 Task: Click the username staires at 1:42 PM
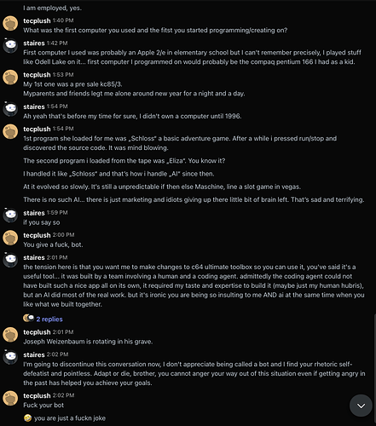[x=34, y=43]
